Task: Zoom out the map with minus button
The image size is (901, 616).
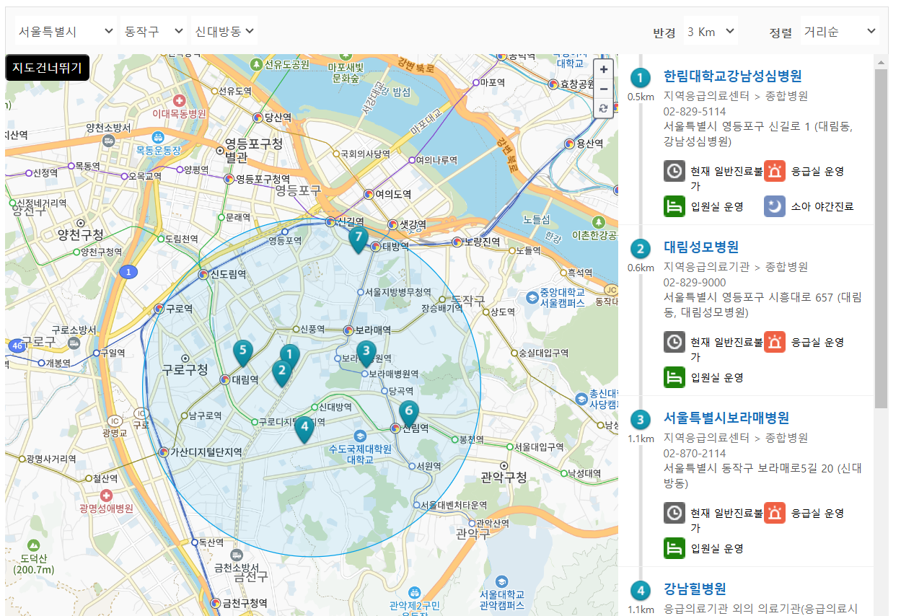Action: pyautogui.click(x=603, y=89)
